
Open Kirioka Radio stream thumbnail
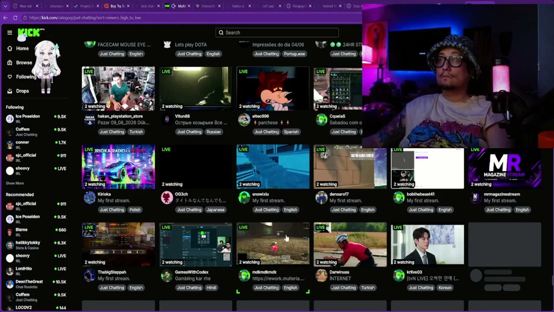click(x=118, y=167)
